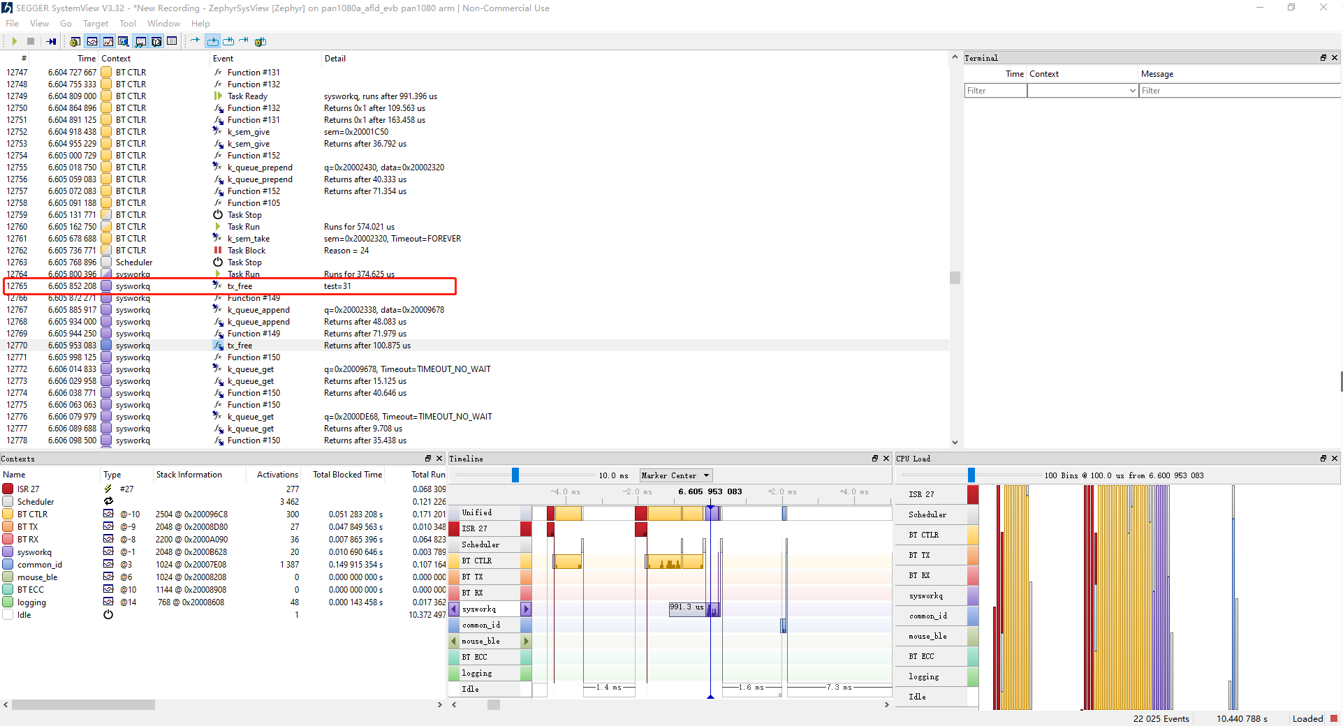Jump to previous sysworkq activation in Timeline
This screenshot has height=726, width=1343.
tap(455, 609)
